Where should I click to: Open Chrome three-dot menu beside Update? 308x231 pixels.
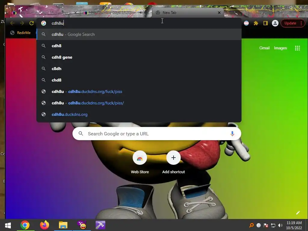301,23
